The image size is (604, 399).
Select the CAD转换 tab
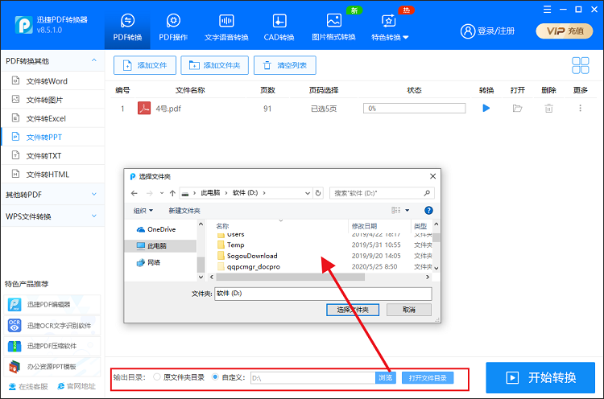point(279,27)
